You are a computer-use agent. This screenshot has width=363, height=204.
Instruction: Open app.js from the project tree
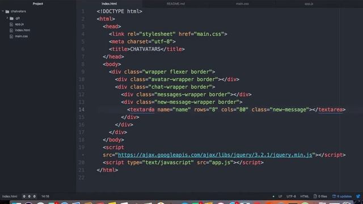click(x=19, y=24)
